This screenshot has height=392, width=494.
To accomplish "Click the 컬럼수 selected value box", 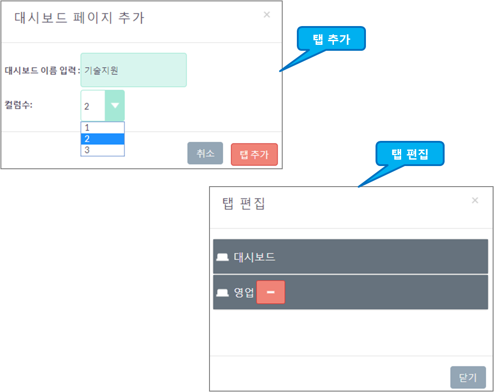I will pos(93,106).
